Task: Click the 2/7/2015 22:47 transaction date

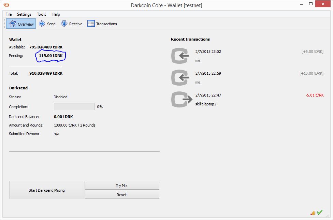Action: [x=208, y=96]
